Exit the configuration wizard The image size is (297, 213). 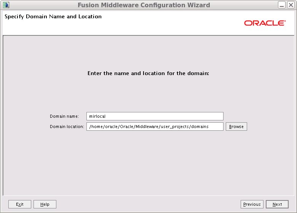[20, 204]
